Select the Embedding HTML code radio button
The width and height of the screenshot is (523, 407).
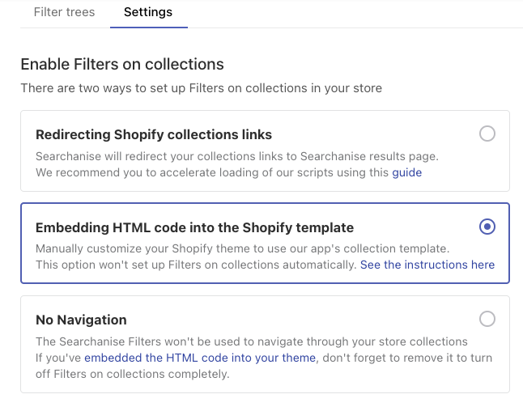tap(487, 227)
